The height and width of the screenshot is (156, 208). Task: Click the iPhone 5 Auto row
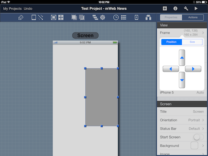coord(182,93)
